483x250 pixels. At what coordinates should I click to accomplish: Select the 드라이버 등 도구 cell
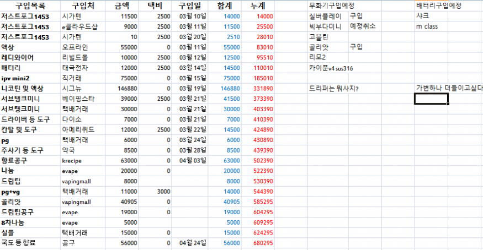point(30,119)
